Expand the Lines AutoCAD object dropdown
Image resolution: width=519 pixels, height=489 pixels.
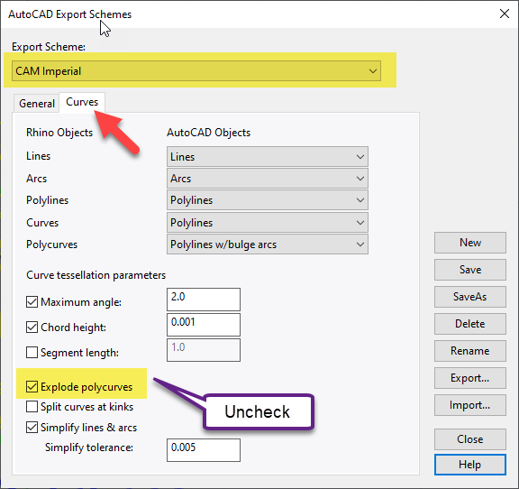pos(268,156)
